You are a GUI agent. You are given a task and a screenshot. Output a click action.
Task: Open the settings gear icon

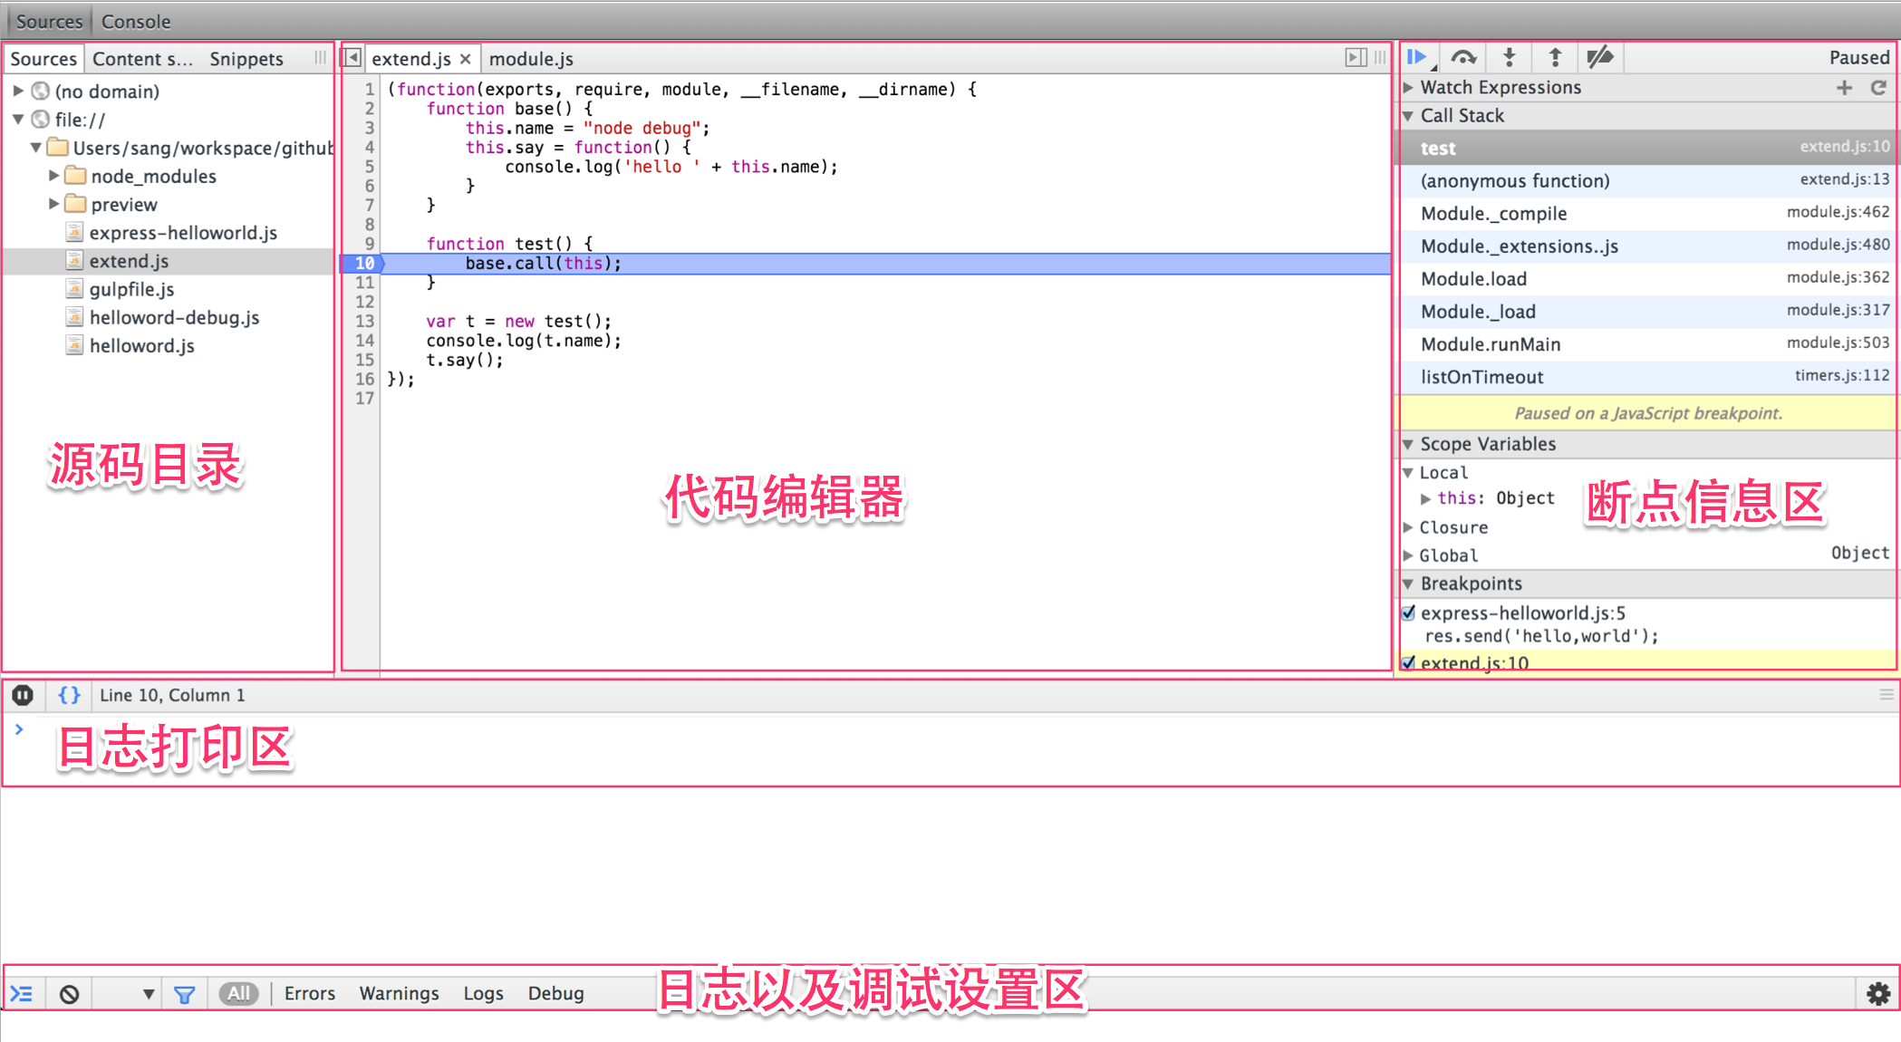click(x=1878, y=994)
